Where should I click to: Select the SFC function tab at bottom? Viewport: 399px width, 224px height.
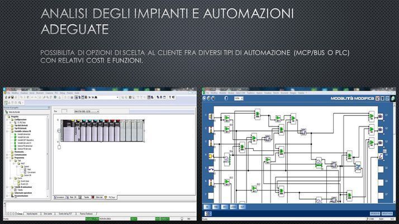(225, 207)
